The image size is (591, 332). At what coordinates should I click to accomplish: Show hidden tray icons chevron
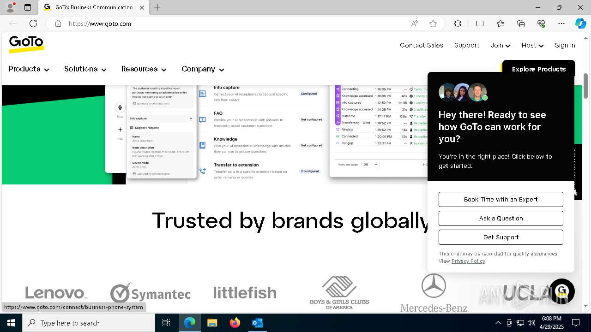(x=498, y=323)
